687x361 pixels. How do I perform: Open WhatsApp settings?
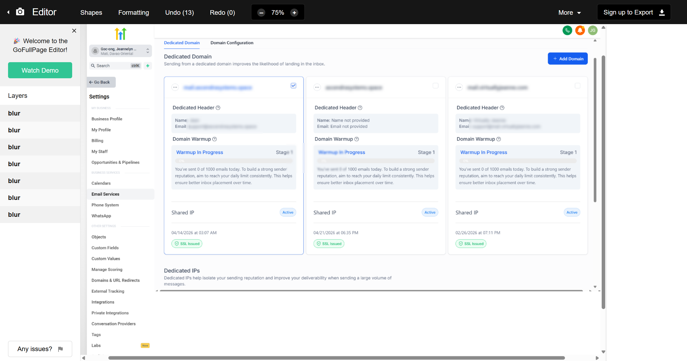coord(101,216)
